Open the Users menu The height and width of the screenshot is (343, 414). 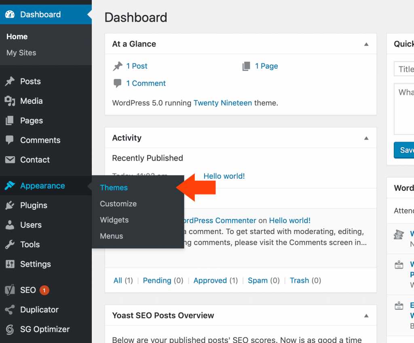click(x=31, y=225)
